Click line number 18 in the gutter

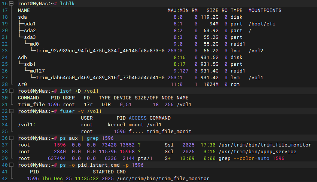4,17
